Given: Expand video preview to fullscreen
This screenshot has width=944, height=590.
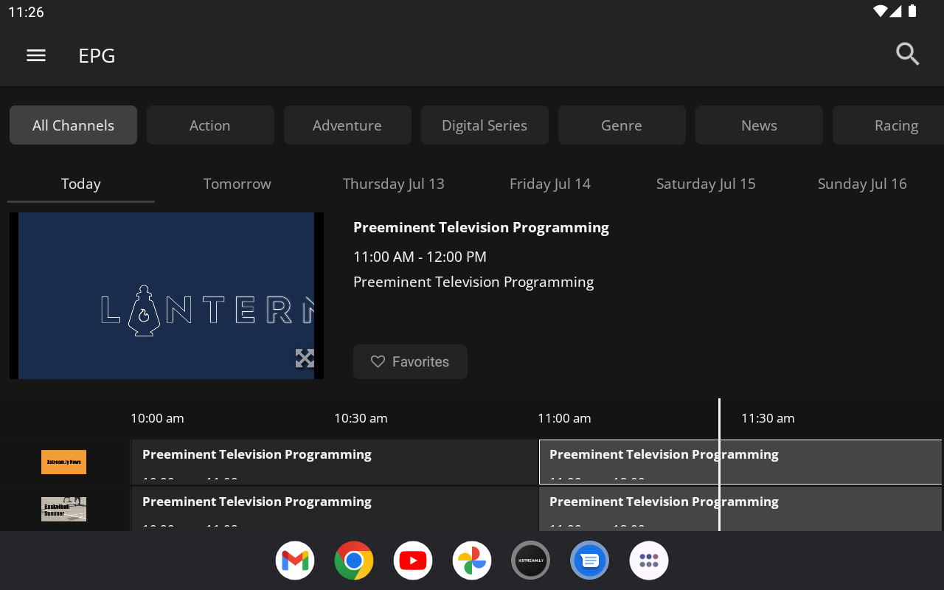Looking at the screenshot, I should [305, 358].
